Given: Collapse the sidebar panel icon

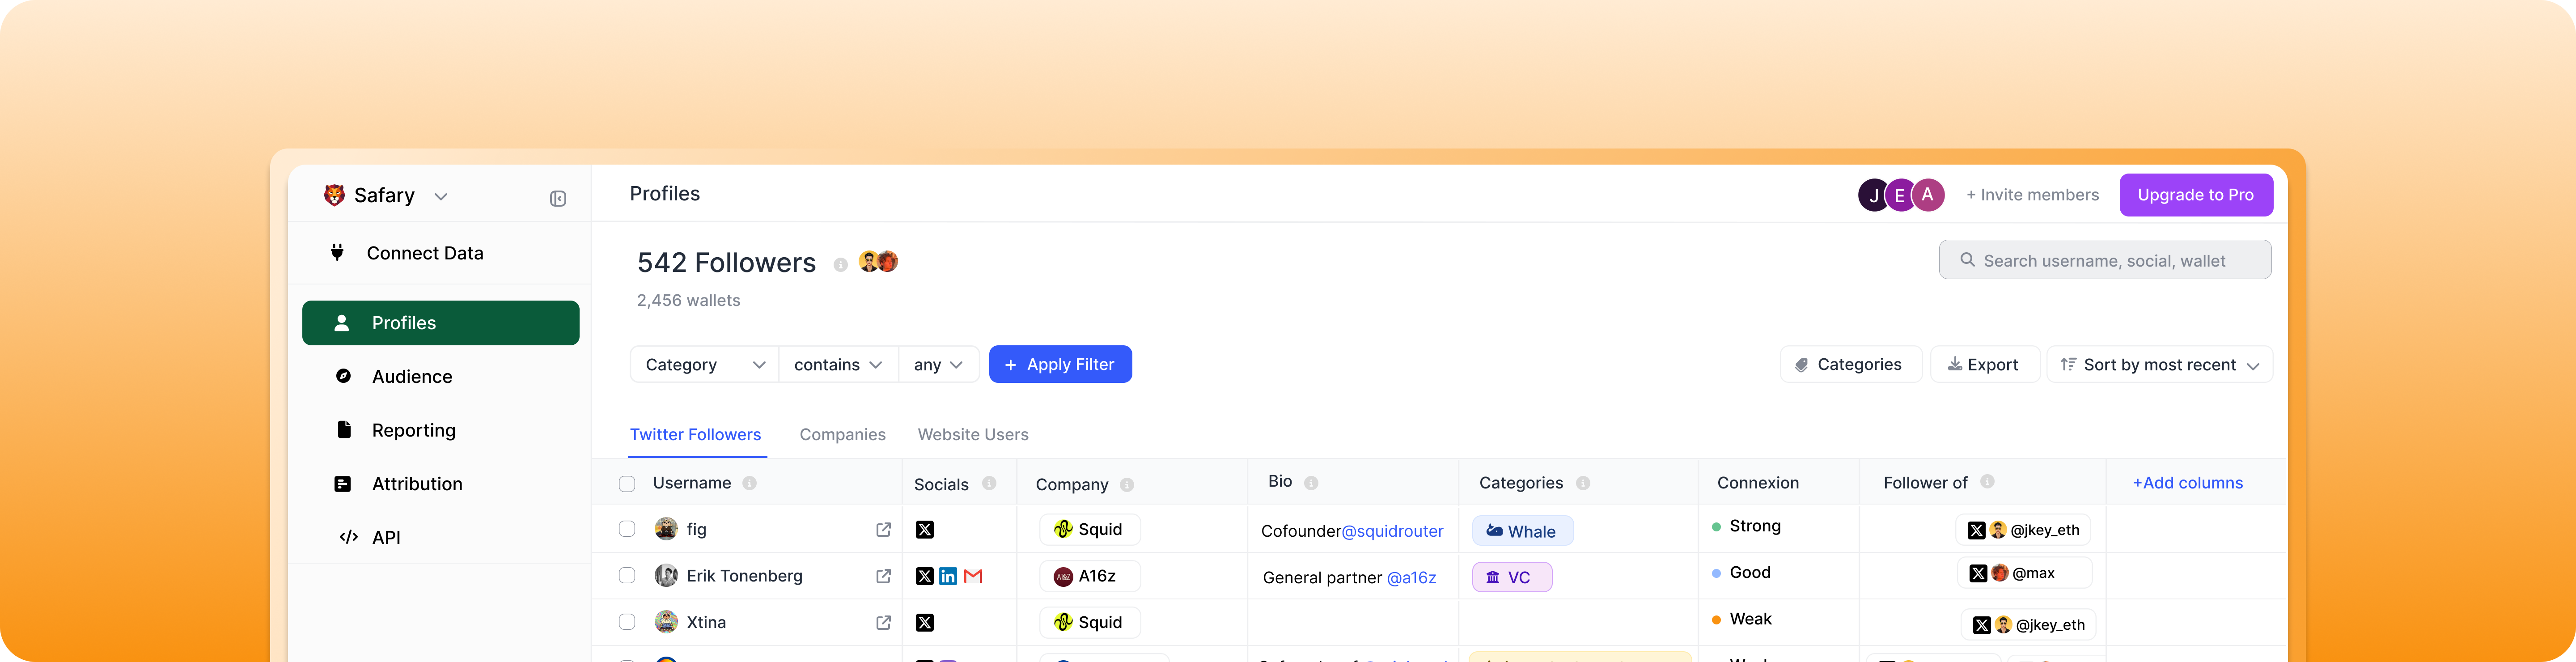Looking at the screenshot, I should (558, 199).
